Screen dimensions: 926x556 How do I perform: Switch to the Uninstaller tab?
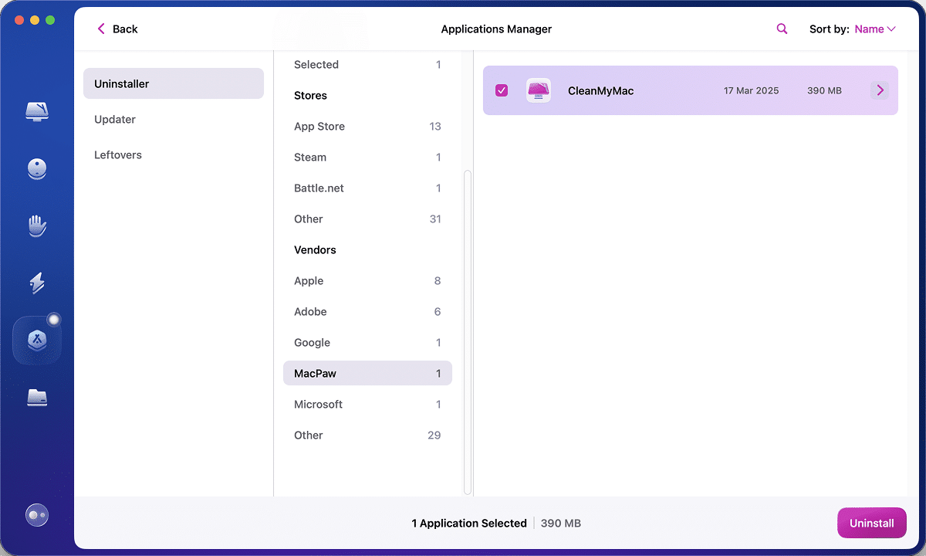click(x=174, y=83)
